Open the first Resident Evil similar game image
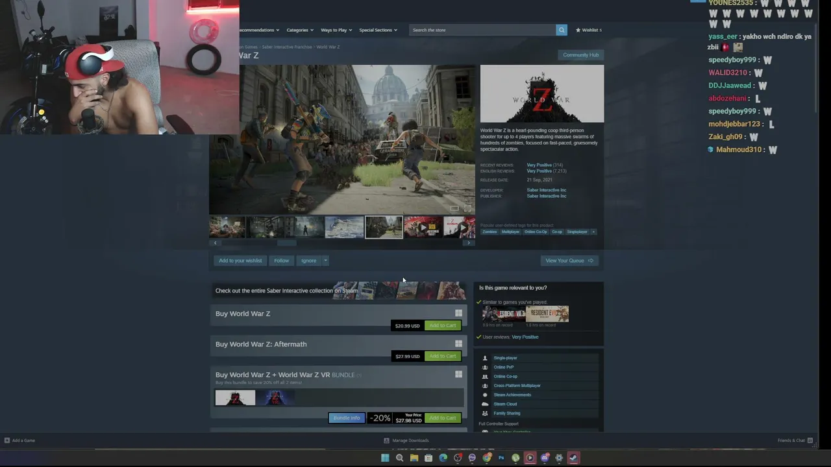This screenshot has width=831, height=467. [x=503, y=314]
